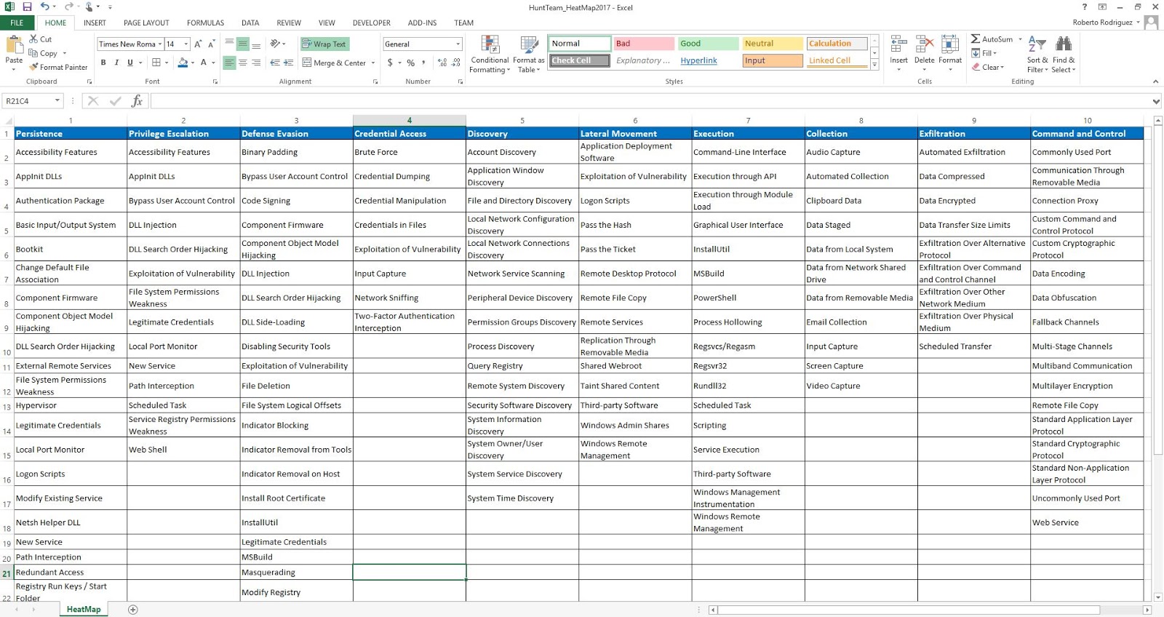Switch to the PAGE LAYOUT tab
Viewport: 1164px width, 617px height.
click(x=146, y=23)
